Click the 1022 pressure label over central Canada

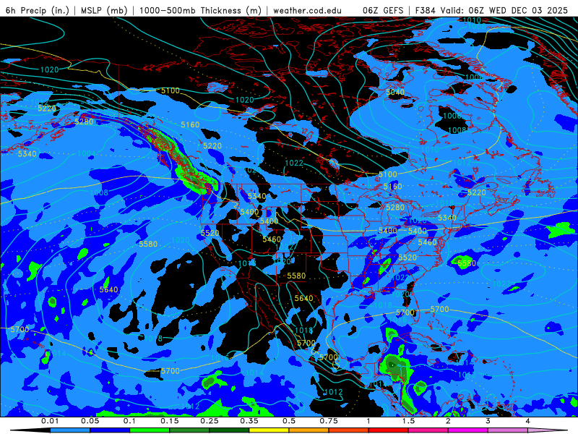[x=294, y=163]
